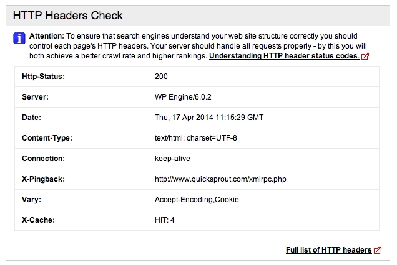397x265 pixels.
Task: Click external-link icon beside Full list link
Action: pyautogui.click(x=378, y=251)
